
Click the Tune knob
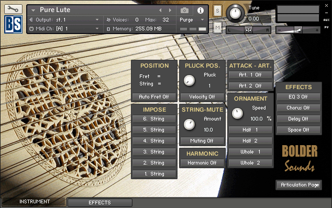235,13
